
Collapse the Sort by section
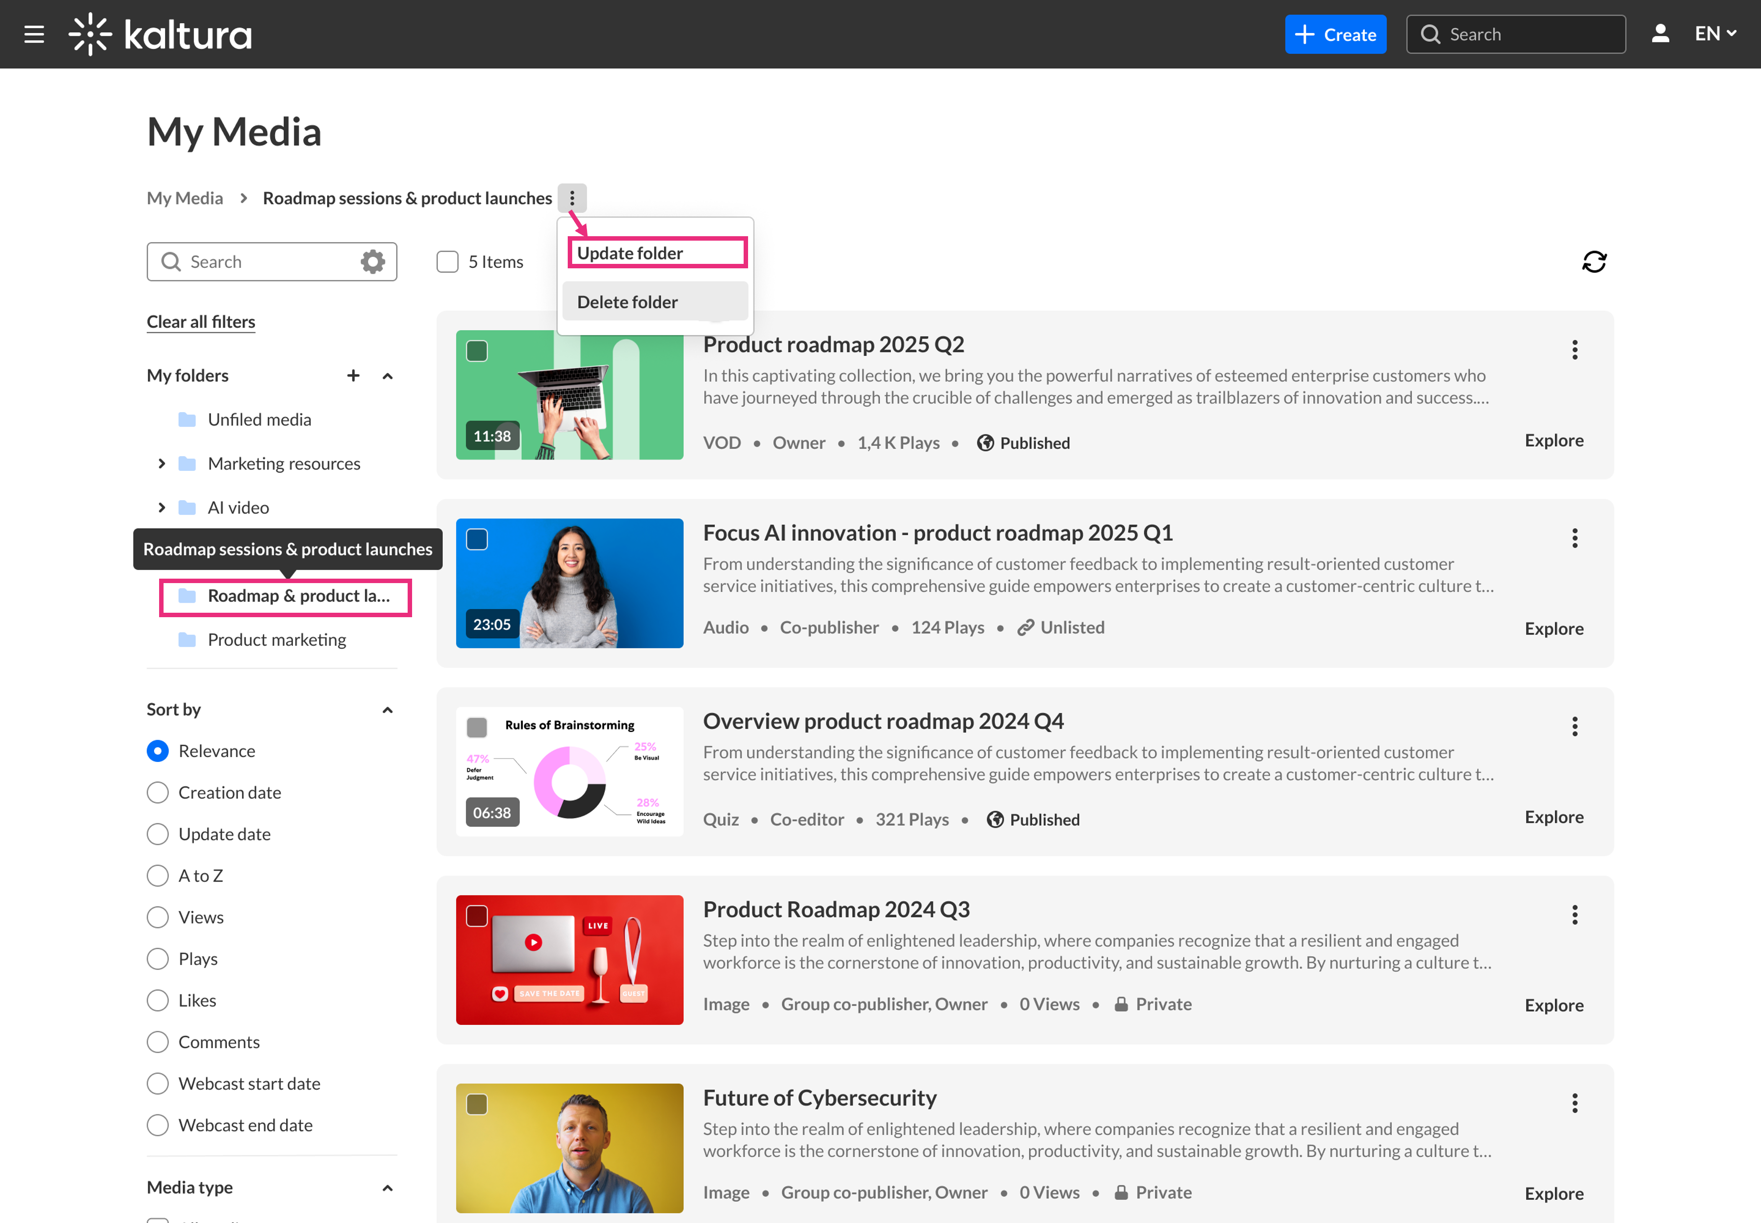(388, 711)
